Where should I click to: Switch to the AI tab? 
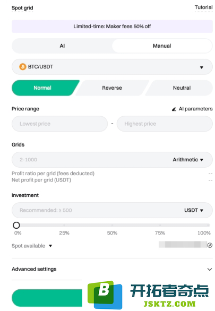click(62, 46)
